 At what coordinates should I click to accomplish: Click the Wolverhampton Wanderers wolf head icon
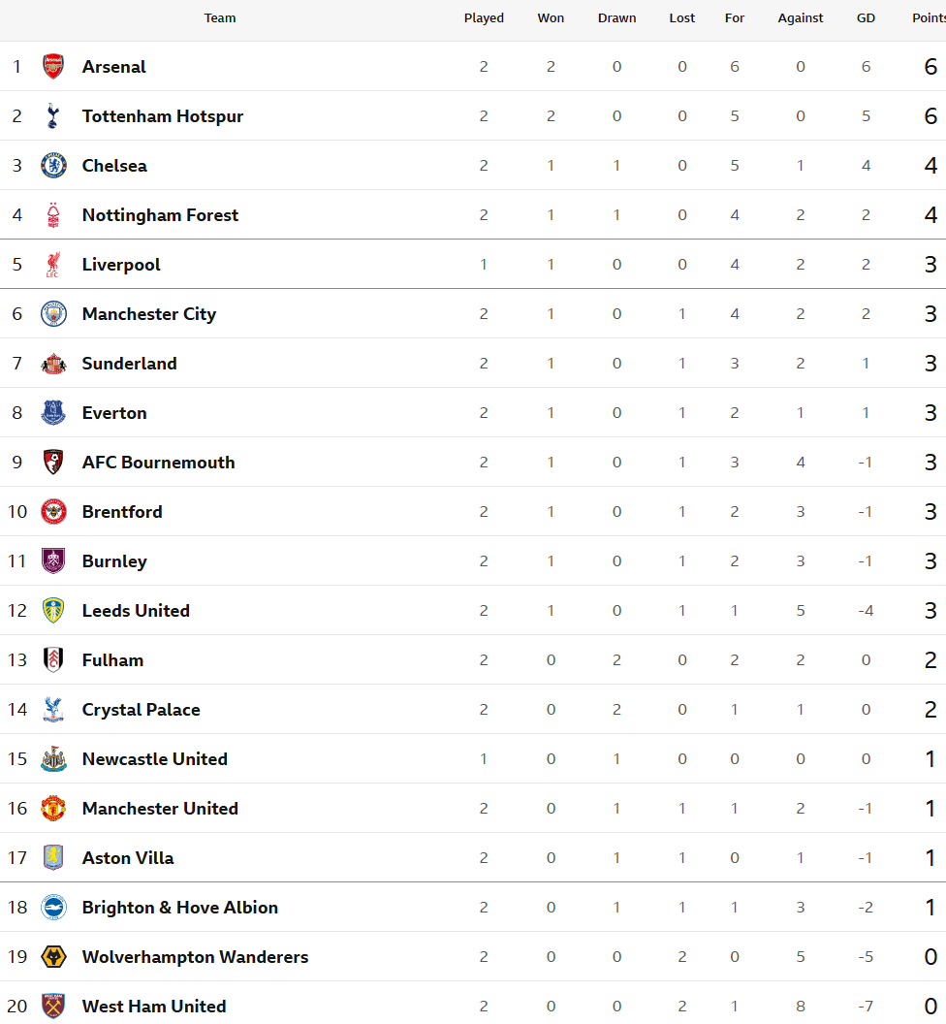pyautogui.click(x=53, y=957)
